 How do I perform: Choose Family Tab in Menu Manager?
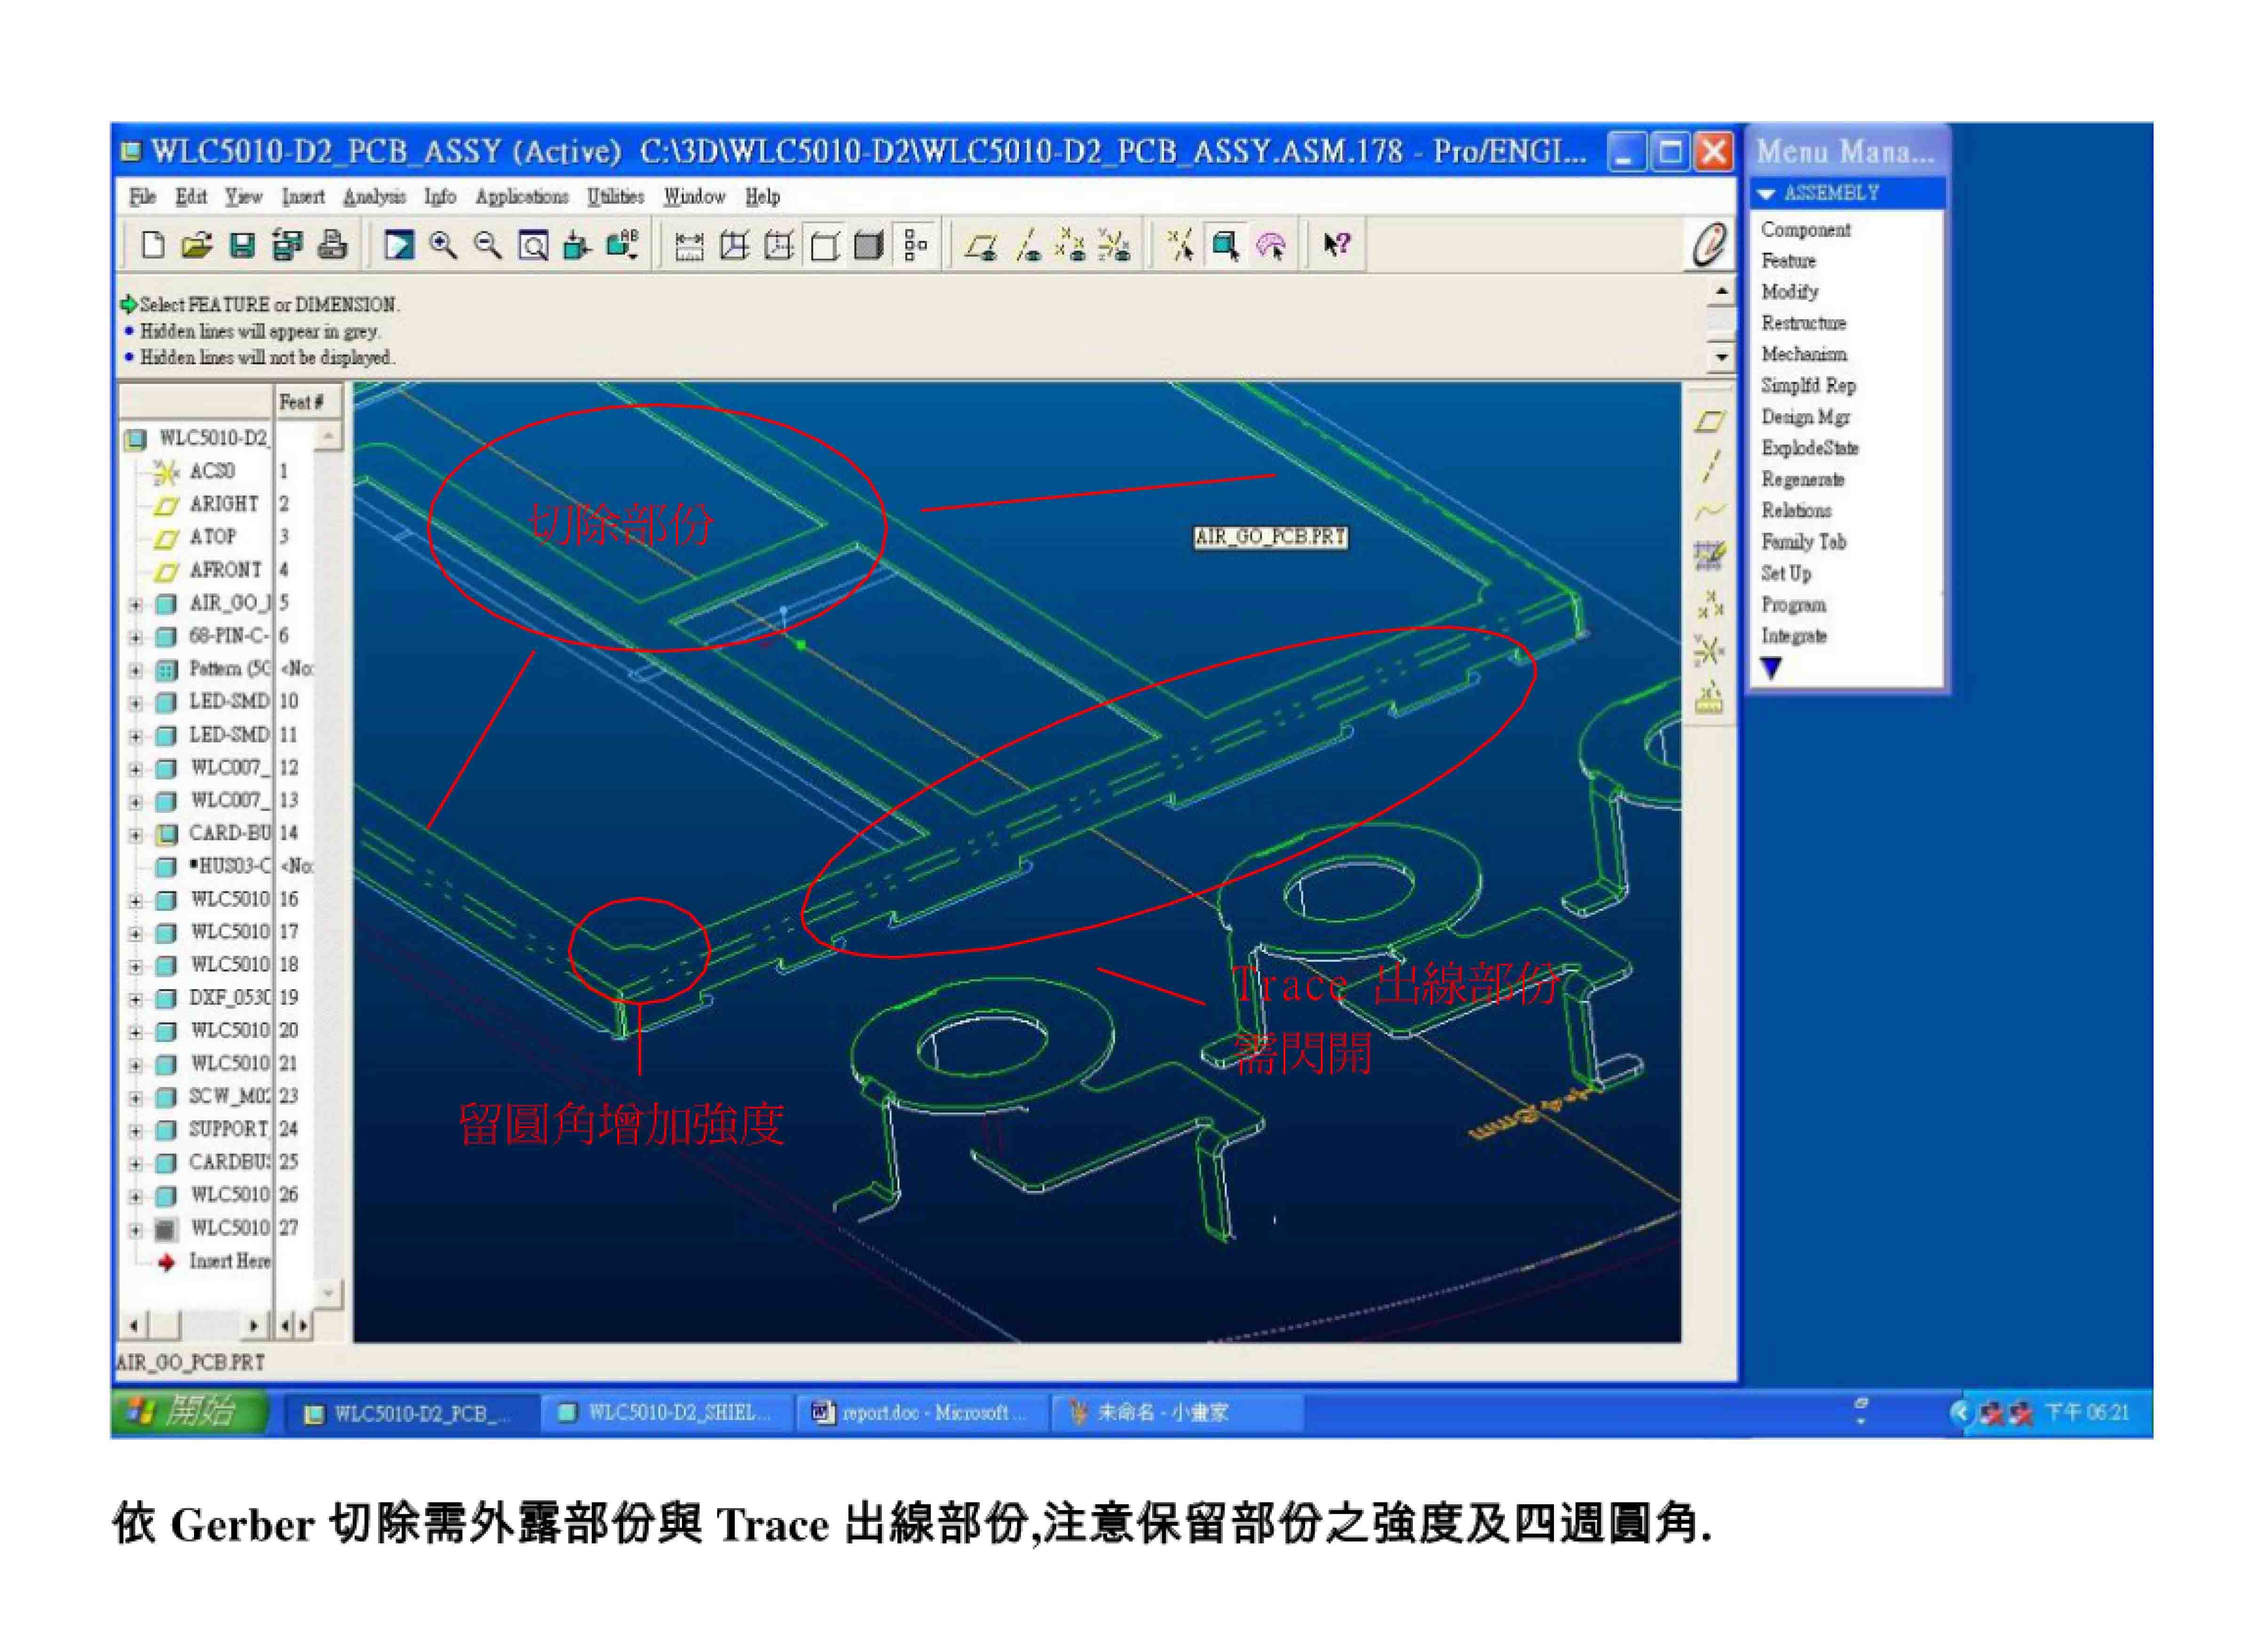click(x=1803, y=542)
